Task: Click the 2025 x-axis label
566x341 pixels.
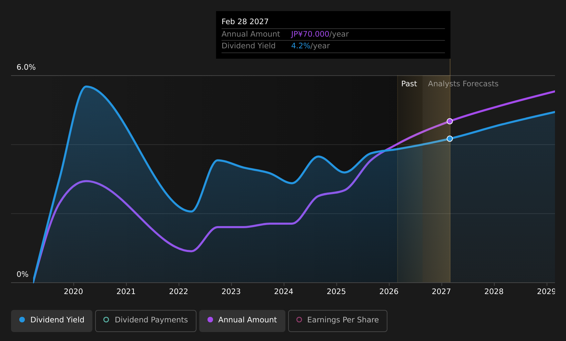Action: (x=336, y=292)
